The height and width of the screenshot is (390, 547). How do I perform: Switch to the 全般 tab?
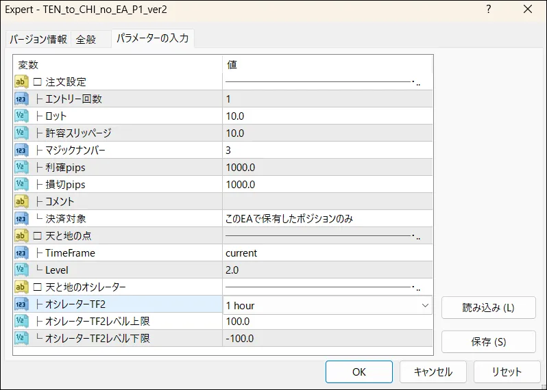click(x=86, y=40)
